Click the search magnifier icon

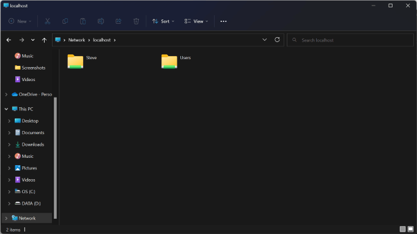[x=294, y=40]
